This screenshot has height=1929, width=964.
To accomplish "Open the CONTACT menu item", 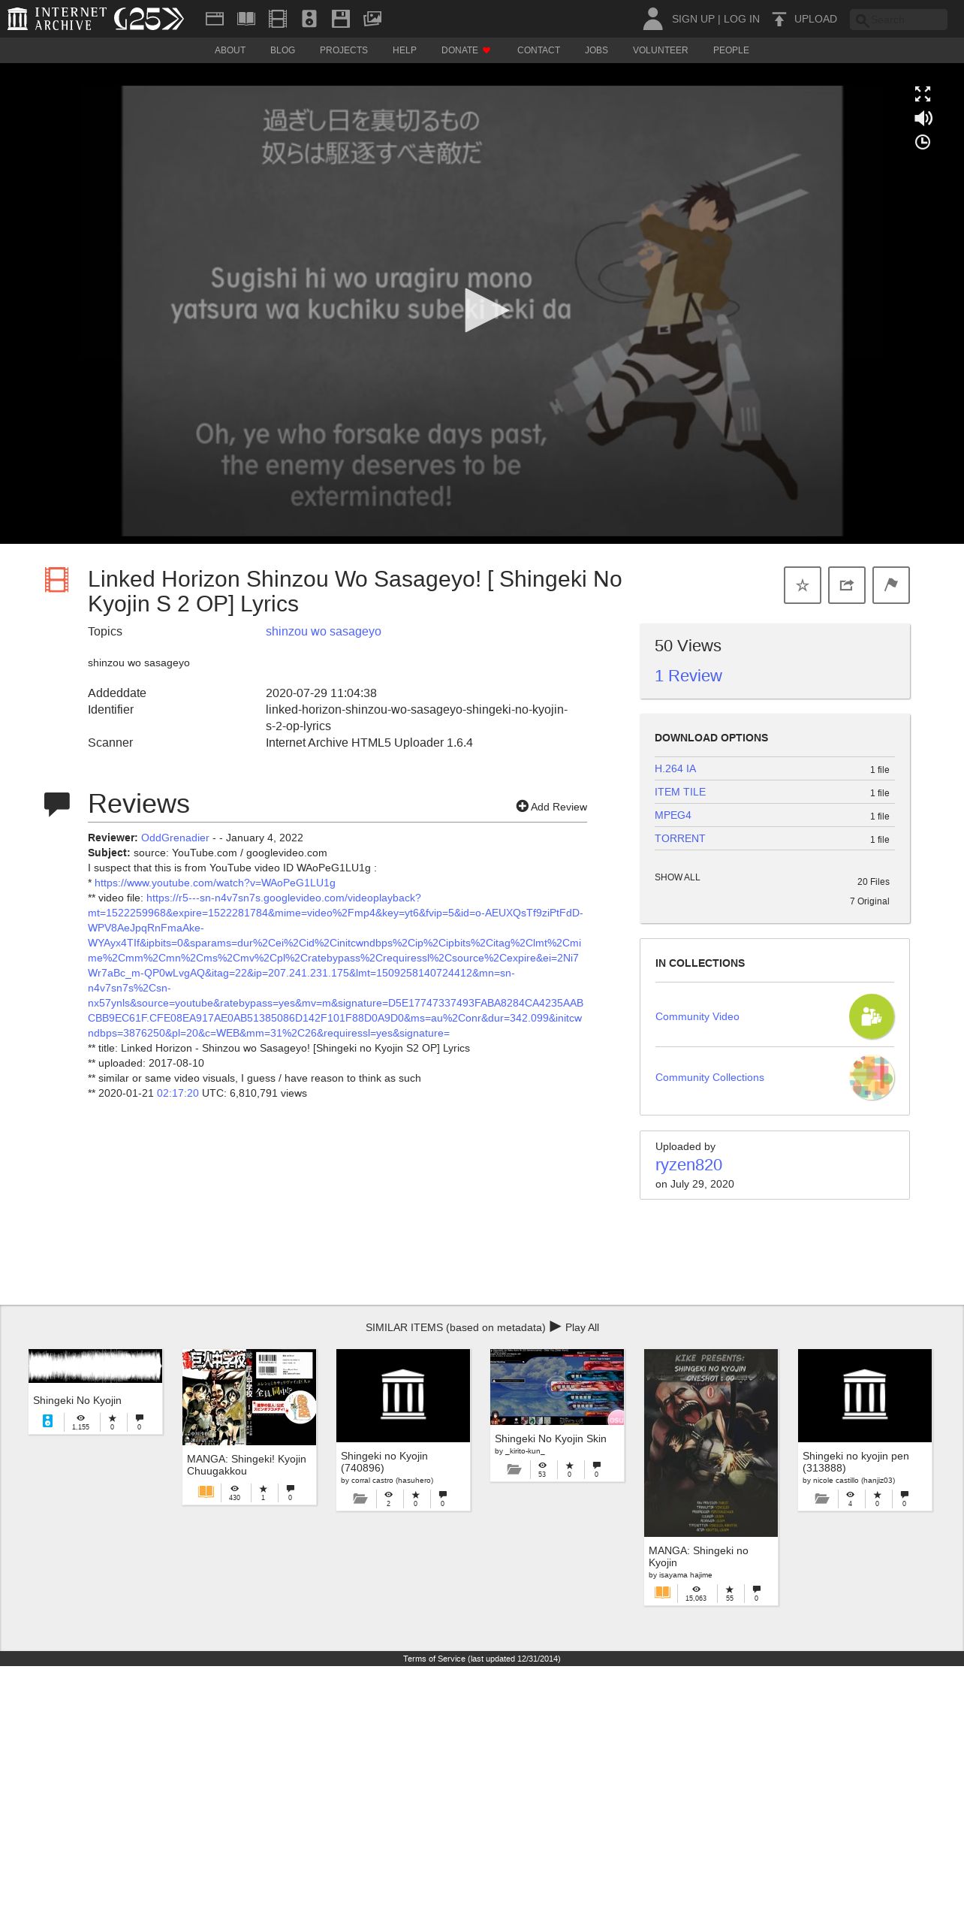I will tap(538, 50).
